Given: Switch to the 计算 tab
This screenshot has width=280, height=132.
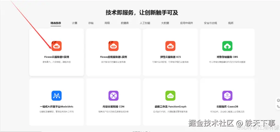Looking at the screenshot, I should pos(75,23).
